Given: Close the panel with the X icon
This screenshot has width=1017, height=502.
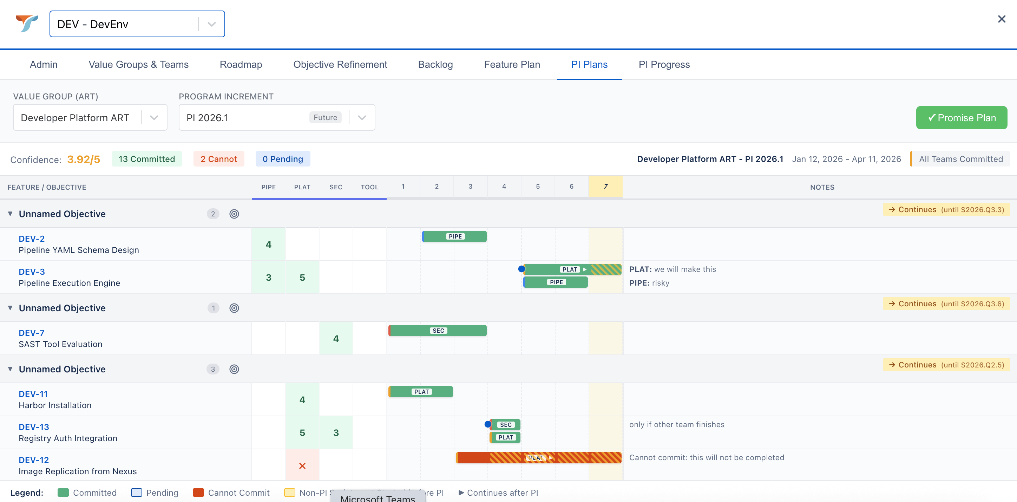Looking at the screenshot, I should pyautogui.click(x=1001, y=19).
